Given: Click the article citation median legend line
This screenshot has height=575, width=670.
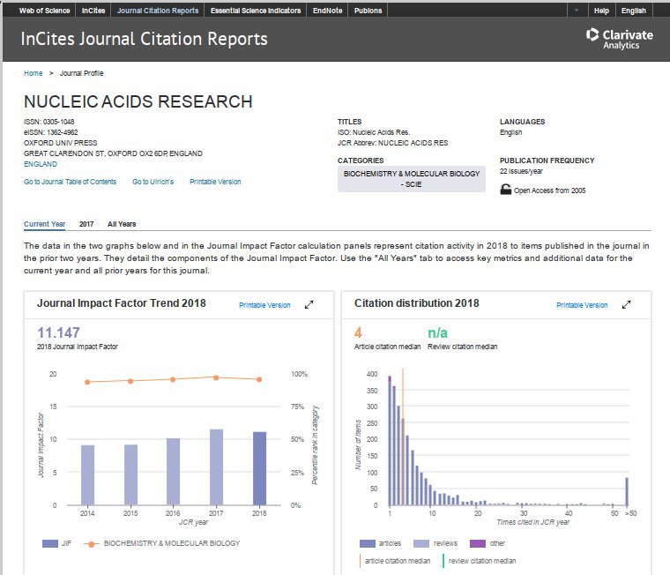Looking at the screenshot, I should coord(361,561).
